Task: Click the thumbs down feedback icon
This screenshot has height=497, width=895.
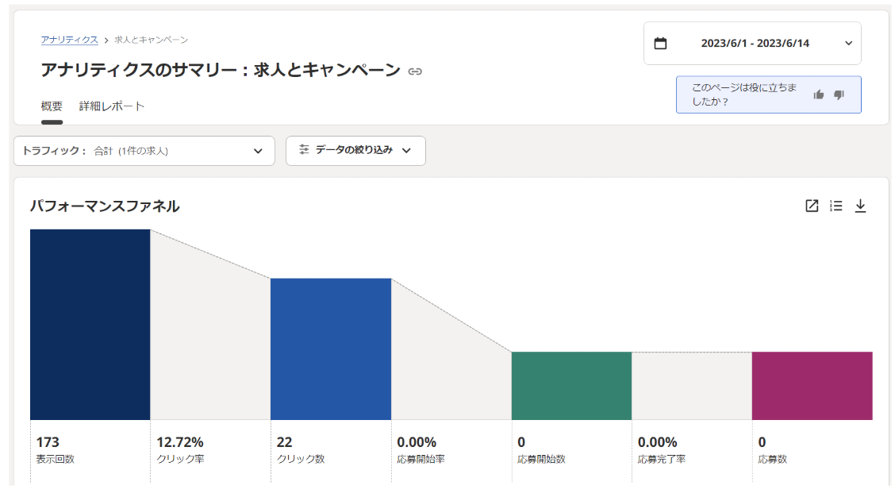Action: tap(839, 94)
